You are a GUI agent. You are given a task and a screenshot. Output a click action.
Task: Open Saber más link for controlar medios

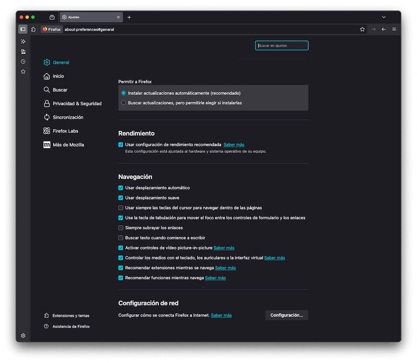click(x=274, y=258)
